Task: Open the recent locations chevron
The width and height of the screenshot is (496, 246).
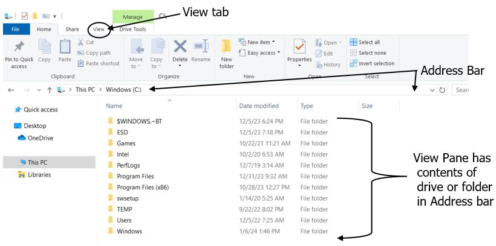Action: (x=39, y=90)
